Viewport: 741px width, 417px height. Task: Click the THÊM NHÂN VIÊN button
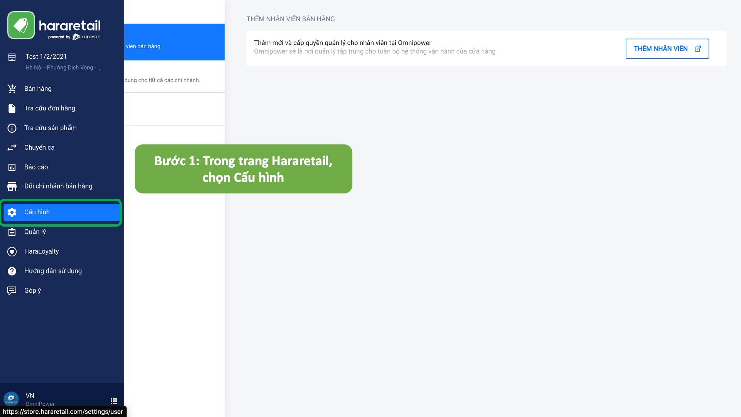667,49
